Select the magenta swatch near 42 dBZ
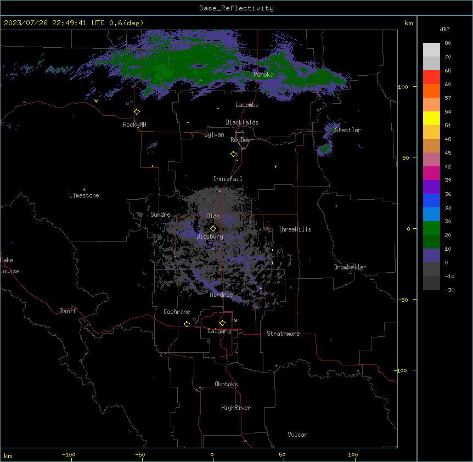 (431, 173)
